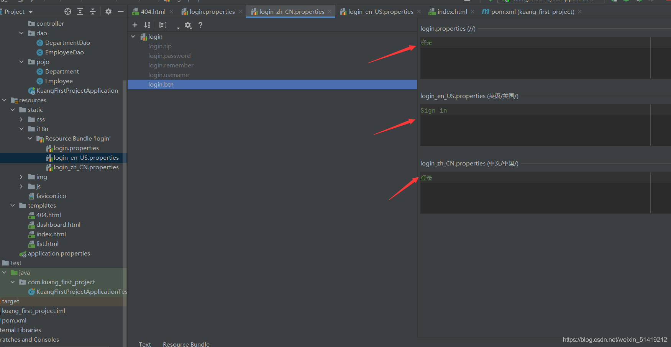Collapse the login node in bundle editor
Image resolution: width=671 pixels, height=347 pixels.
133,36
